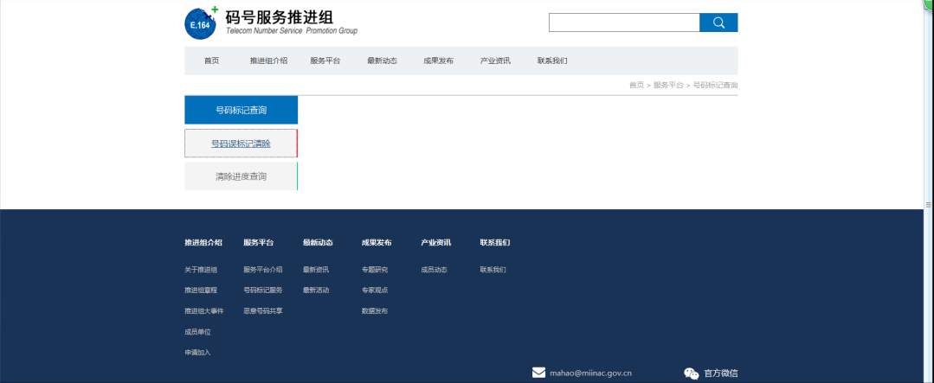Screen dimensions: 934x383
Task: Open footer link 服务平台介绍
Action: tap(263, 270)
